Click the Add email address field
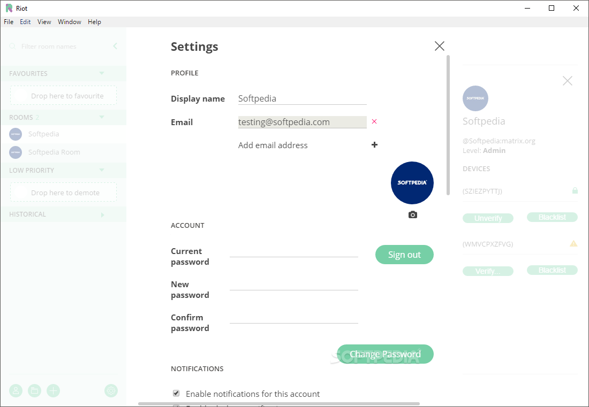 [x=303, y=145]
